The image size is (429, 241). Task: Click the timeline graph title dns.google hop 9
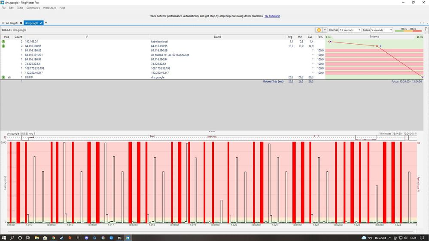tap(21, 134)
